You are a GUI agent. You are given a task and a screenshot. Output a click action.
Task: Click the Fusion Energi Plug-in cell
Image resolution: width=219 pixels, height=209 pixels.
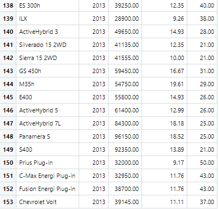(x=48, y=189)
